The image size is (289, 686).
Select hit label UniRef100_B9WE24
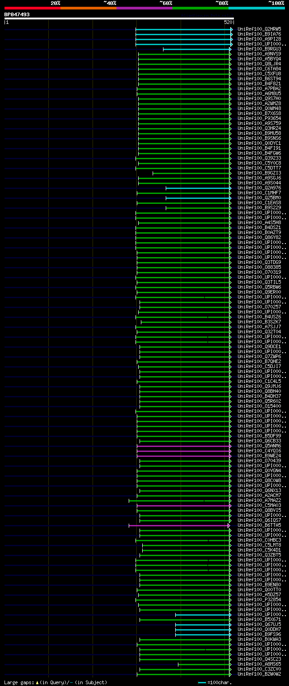[259, 456]
